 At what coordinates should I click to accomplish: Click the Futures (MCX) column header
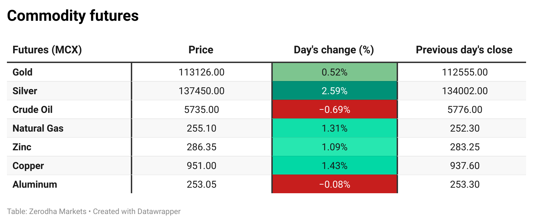pyautogui.click(x=47, y=50)
